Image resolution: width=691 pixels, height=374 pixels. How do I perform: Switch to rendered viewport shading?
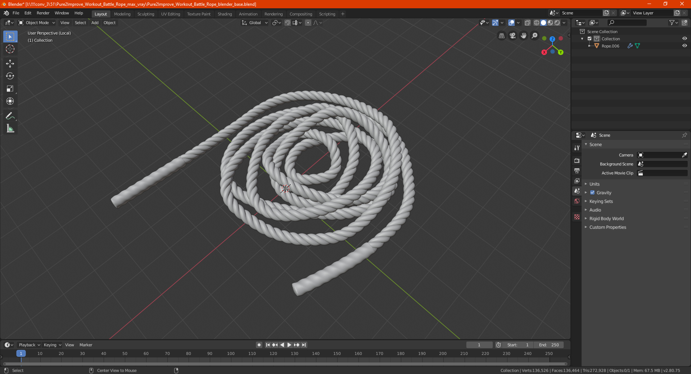[557, 23]
